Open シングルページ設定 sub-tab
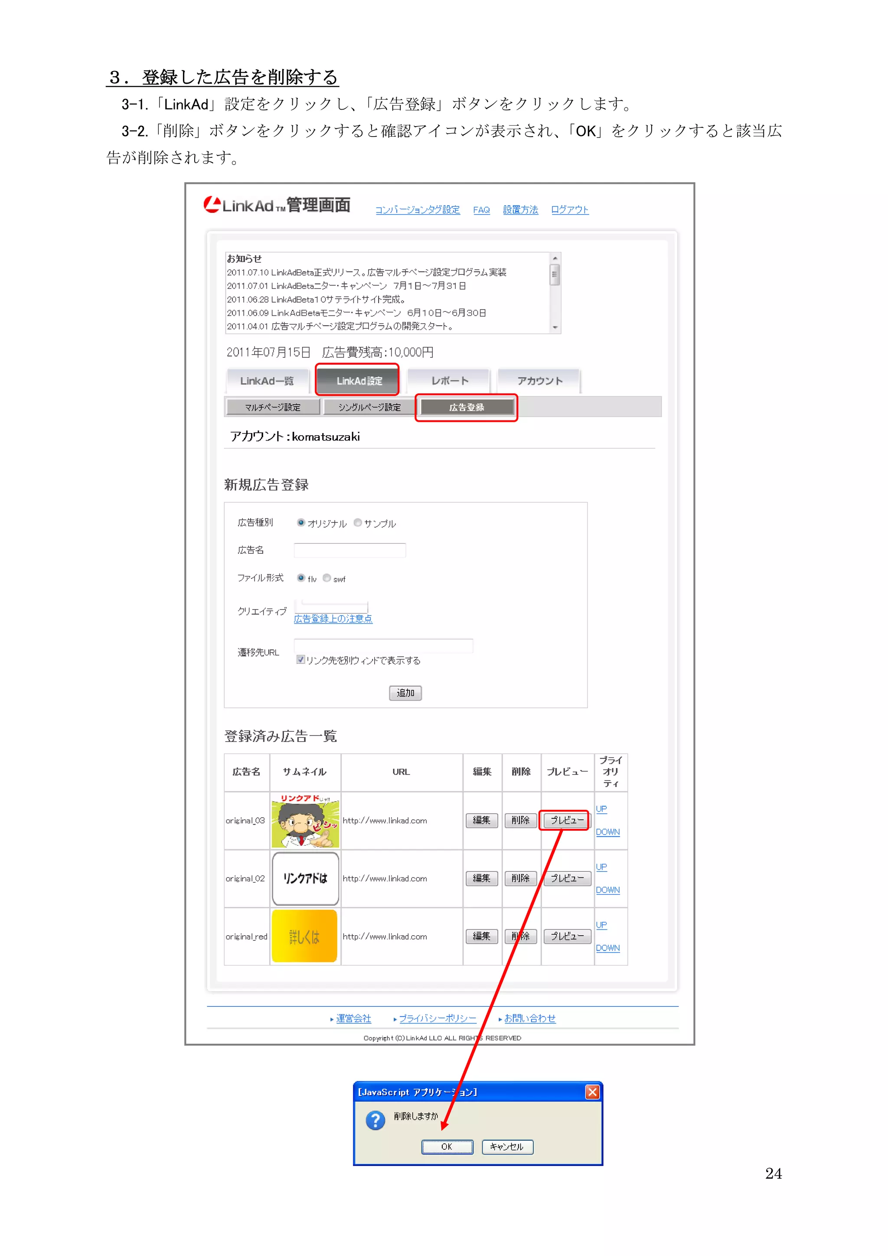888x1256 pixels. coord(369,407)
